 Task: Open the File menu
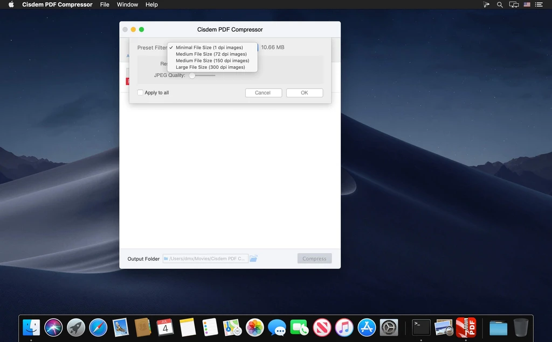pos(105,5)
